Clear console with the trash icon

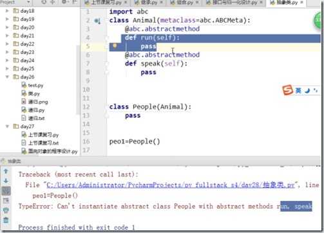click(6, 220)
